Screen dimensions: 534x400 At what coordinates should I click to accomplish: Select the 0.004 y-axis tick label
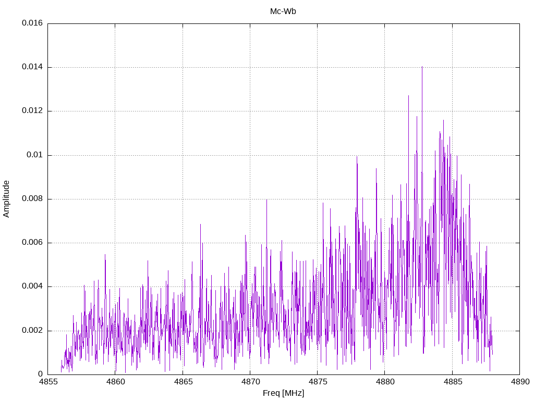tap(32, 286)
